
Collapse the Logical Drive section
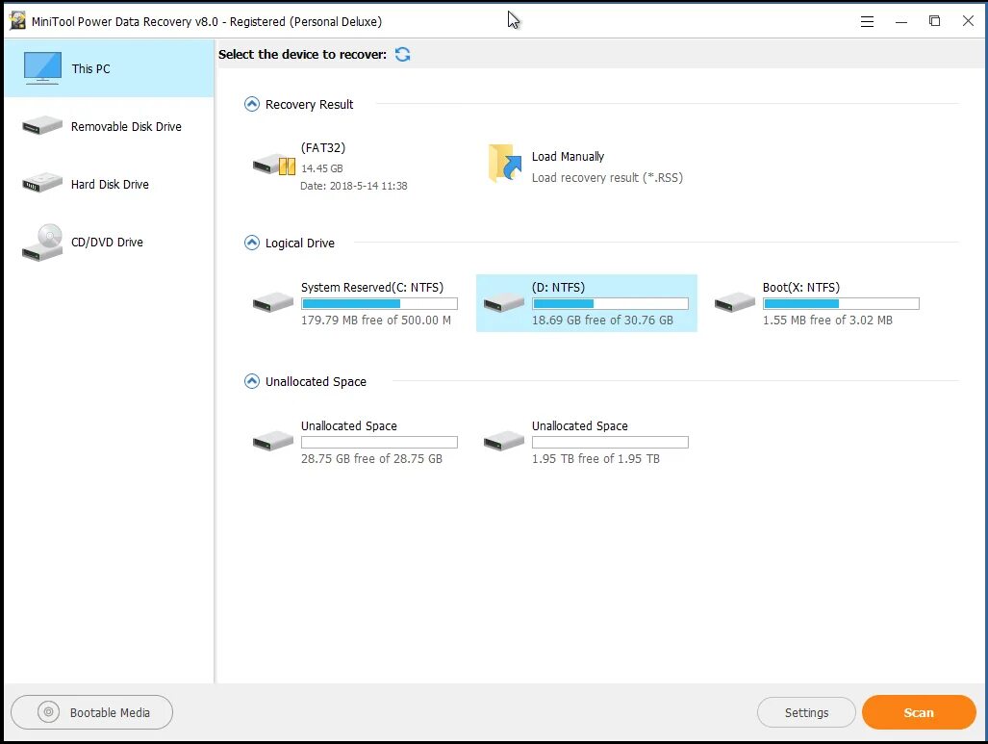pyautogui.click(x=251, y=243)
